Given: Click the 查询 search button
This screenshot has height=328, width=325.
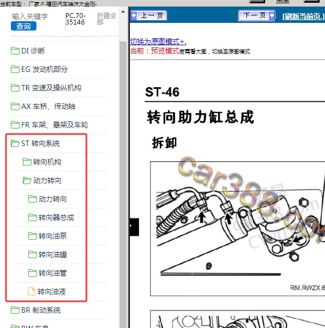Looking at the screenshot, I should (23, 26).
